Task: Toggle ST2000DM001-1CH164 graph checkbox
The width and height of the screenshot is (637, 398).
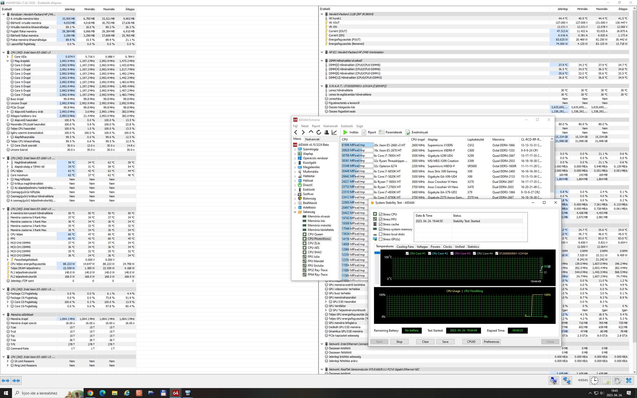Action: 497,253
